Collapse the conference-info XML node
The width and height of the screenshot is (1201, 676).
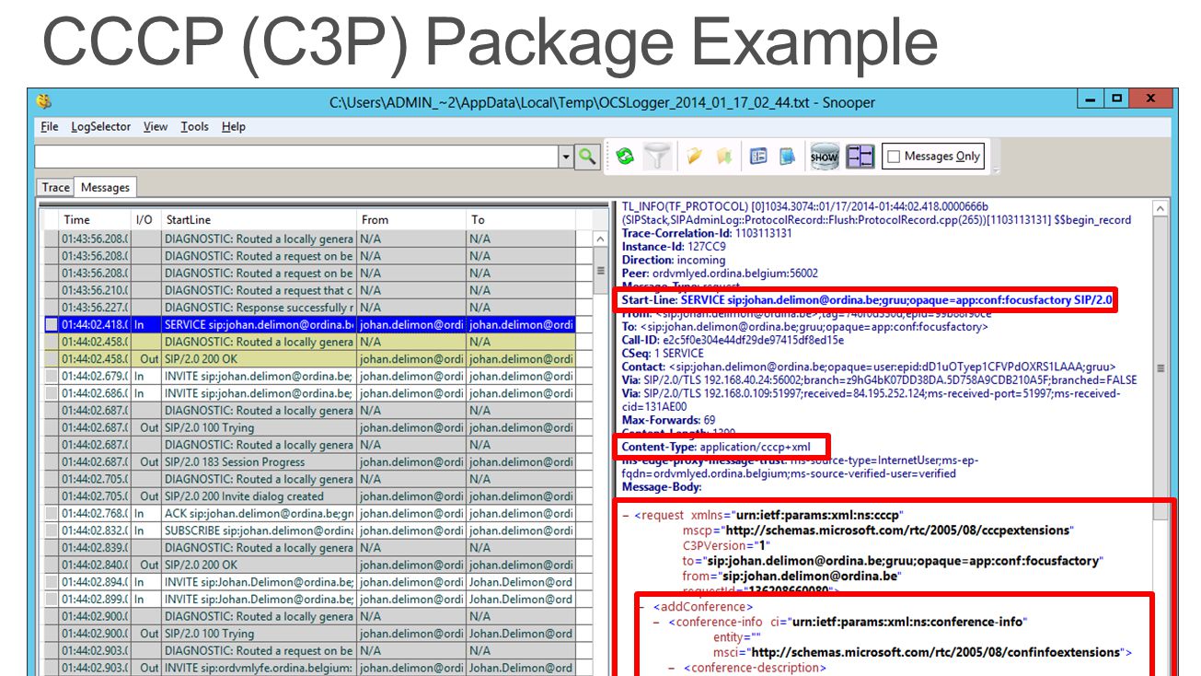pos(656,622)
